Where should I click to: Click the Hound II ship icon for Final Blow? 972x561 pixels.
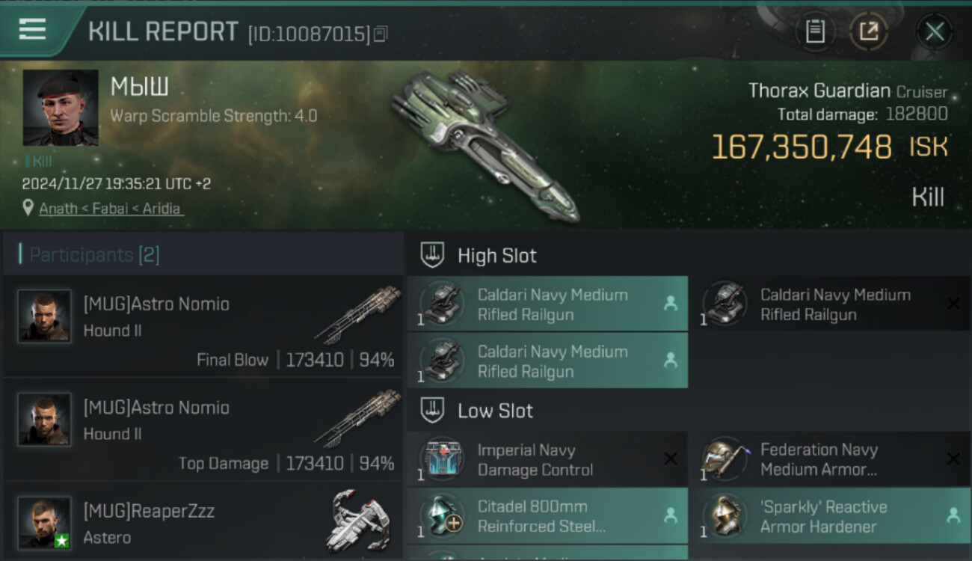click(x=357, y=313)
